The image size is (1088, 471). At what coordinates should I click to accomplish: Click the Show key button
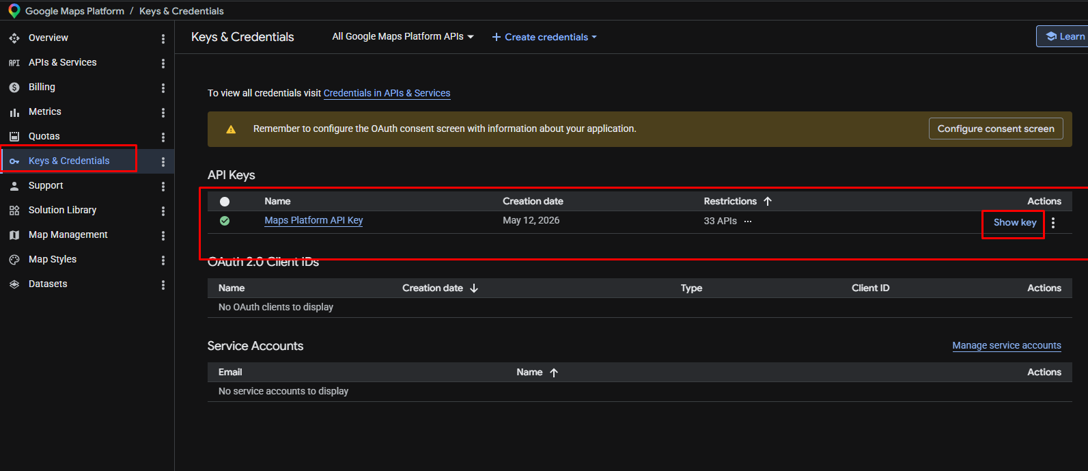[1015, 223]
